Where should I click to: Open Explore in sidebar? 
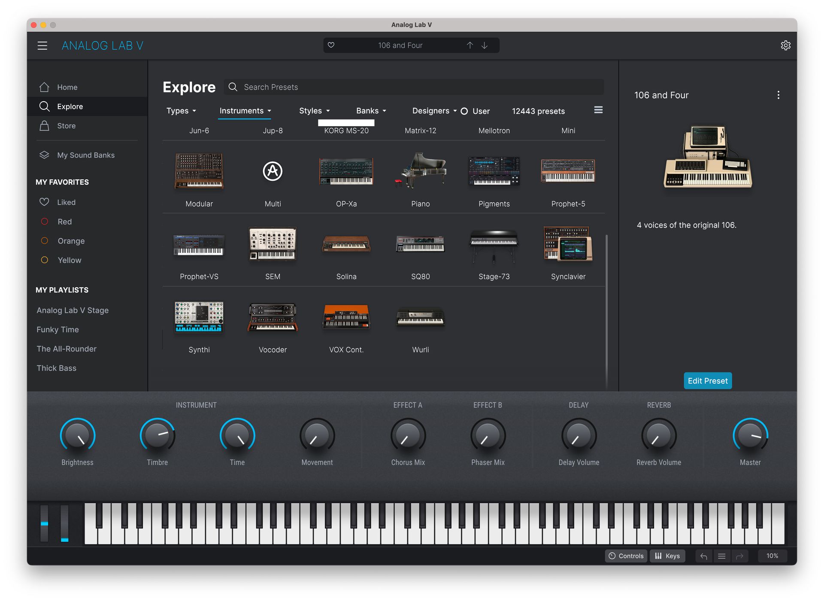pos(88,106)
